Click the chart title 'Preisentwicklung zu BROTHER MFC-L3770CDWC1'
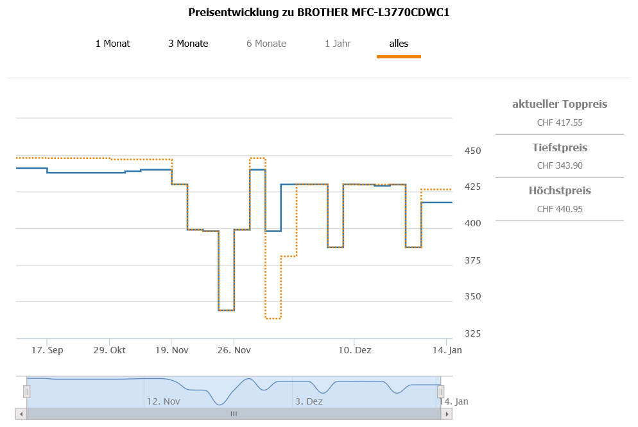The image size is (638, 427). tap(319, 13)
